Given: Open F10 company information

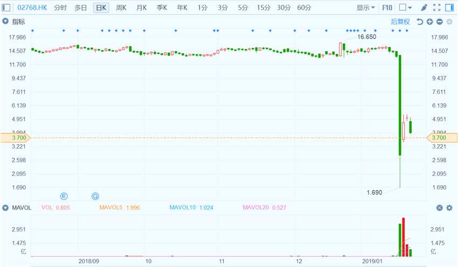Looking at the screenshot, I should point(387,8).
